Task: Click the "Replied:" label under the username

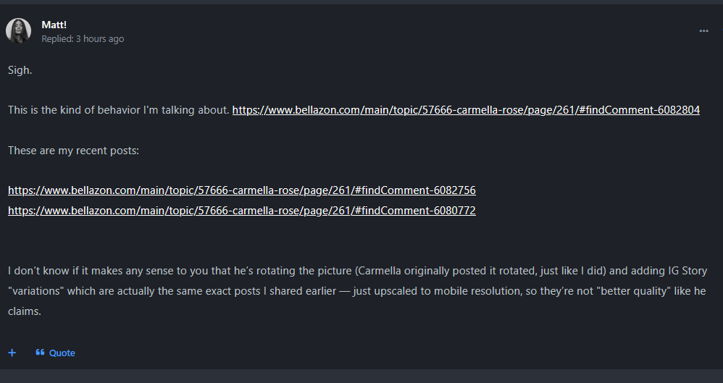Action: [x=57, y=39]
